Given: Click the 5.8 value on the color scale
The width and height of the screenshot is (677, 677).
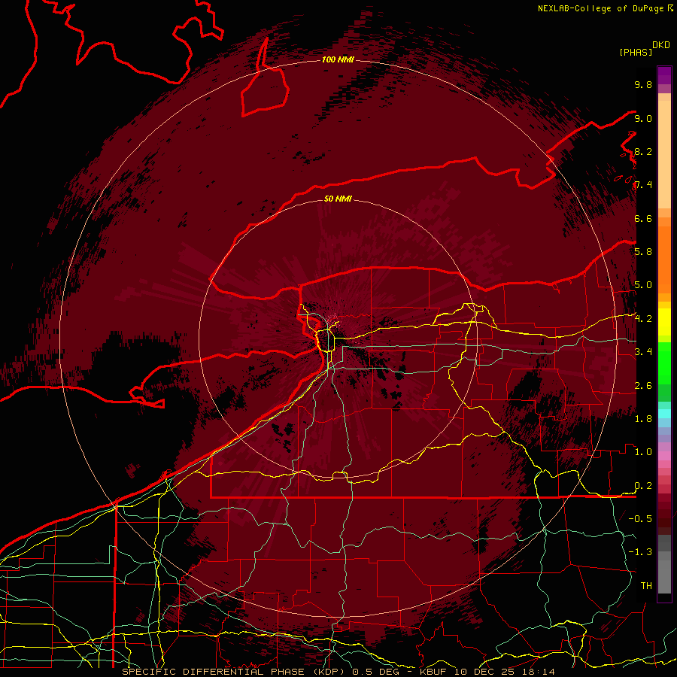Looking at the screenshot, I should tap(643, 251).
